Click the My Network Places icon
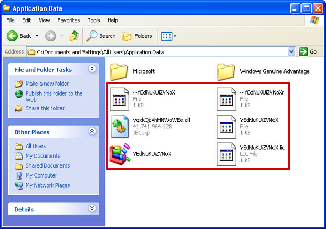 pos(19,185)
